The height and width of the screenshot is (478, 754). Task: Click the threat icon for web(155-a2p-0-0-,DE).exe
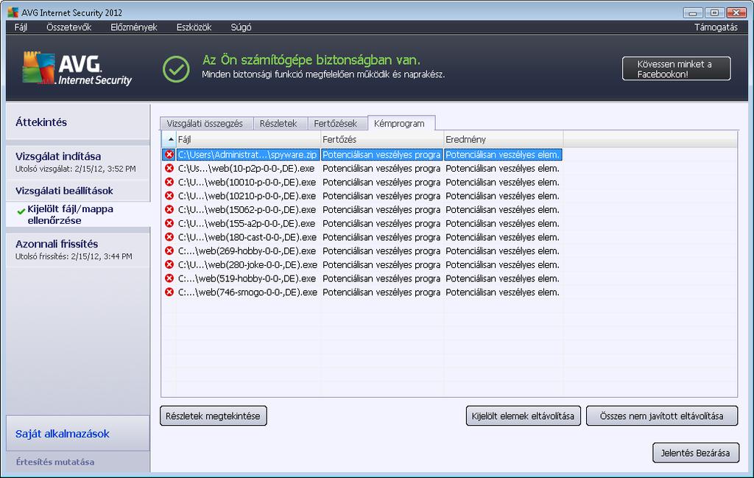(169, 223)
